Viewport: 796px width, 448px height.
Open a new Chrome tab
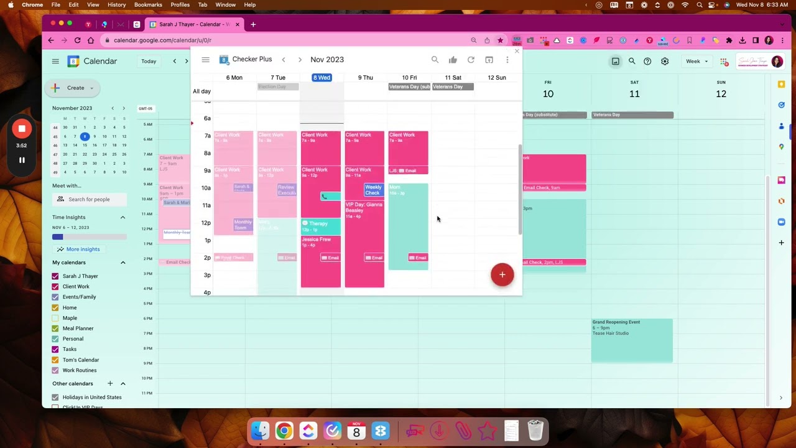(253, 24)
